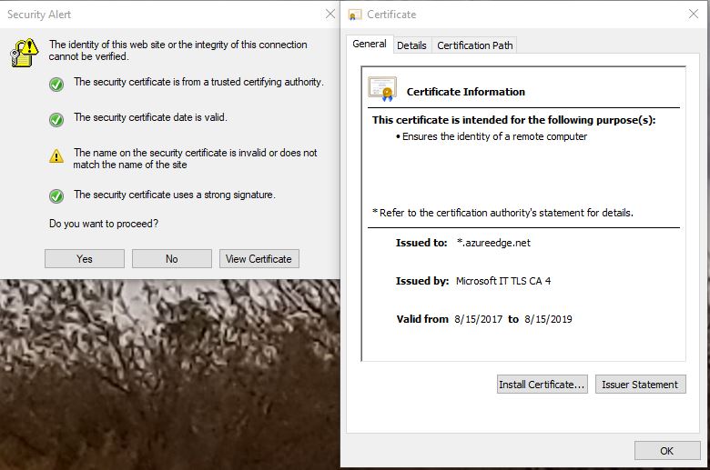Click the *.azureedge.net issued-to value
Screen dimensions: 710x470
(x=492, y=243)
